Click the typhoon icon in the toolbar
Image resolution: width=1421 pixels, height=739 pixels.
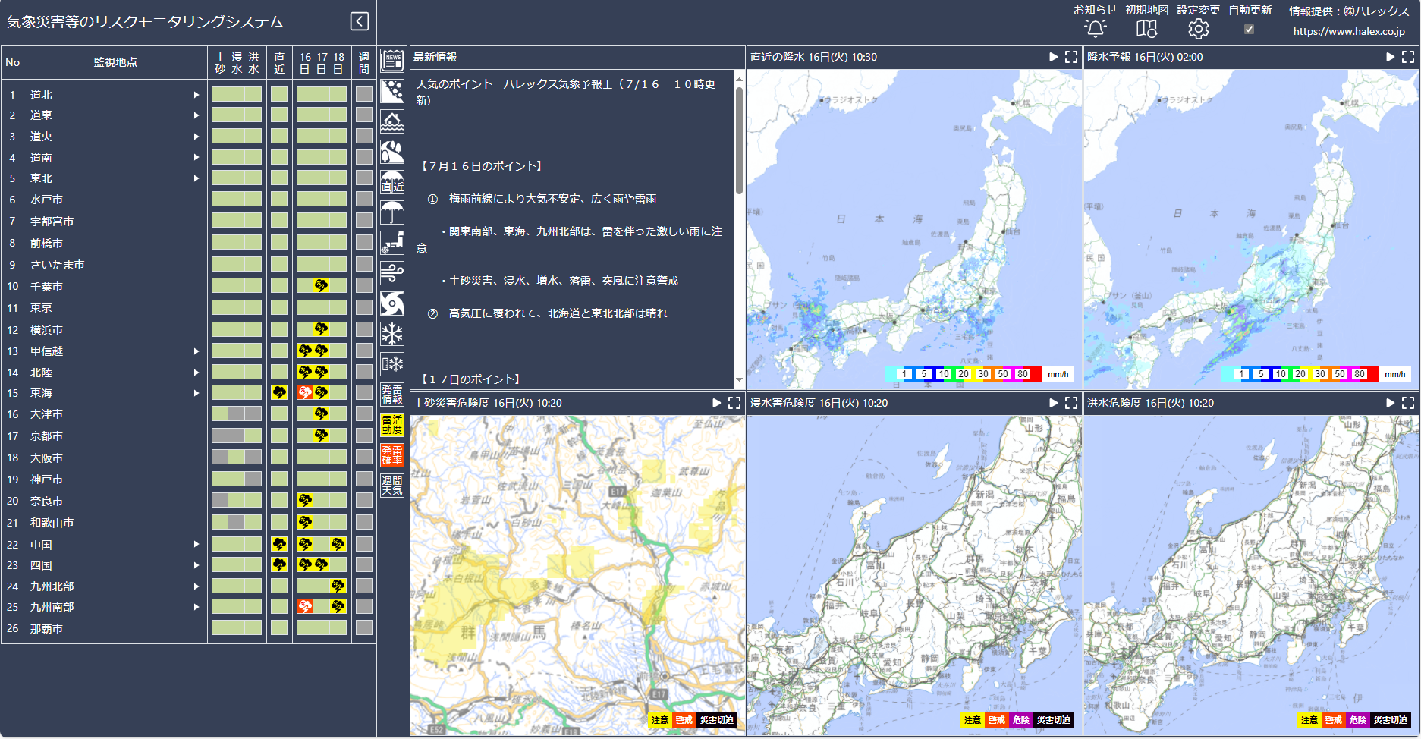(391, 303)
